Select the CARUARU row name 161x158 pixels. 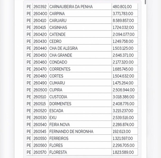pyautogui.click(x=58, y=20)
